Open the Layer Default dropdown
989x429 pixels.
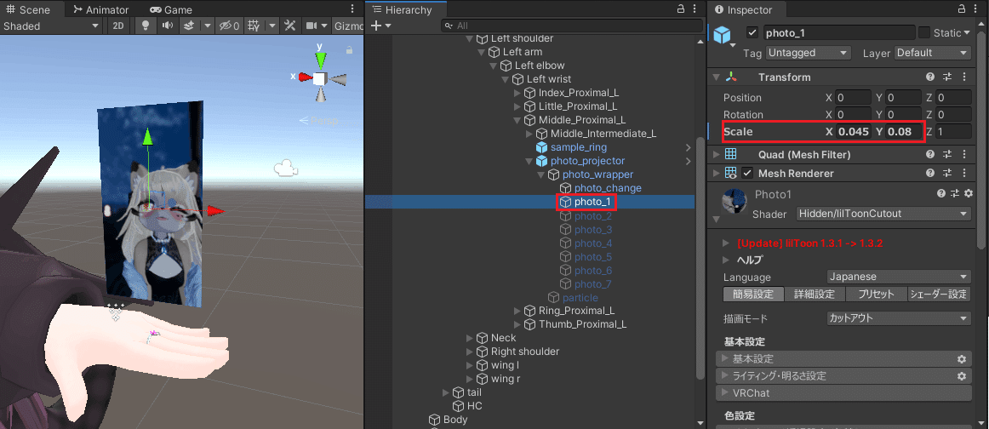click(x=933, y=53)
